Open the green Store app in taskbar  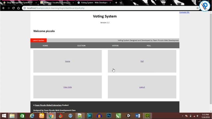[x=22, y=116]
